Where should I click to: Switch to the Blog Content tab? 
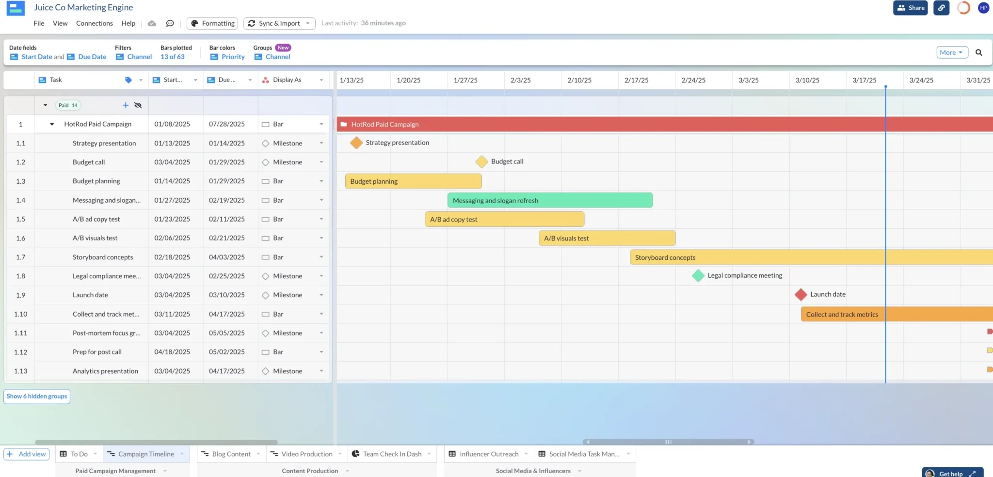click(231, 454)
